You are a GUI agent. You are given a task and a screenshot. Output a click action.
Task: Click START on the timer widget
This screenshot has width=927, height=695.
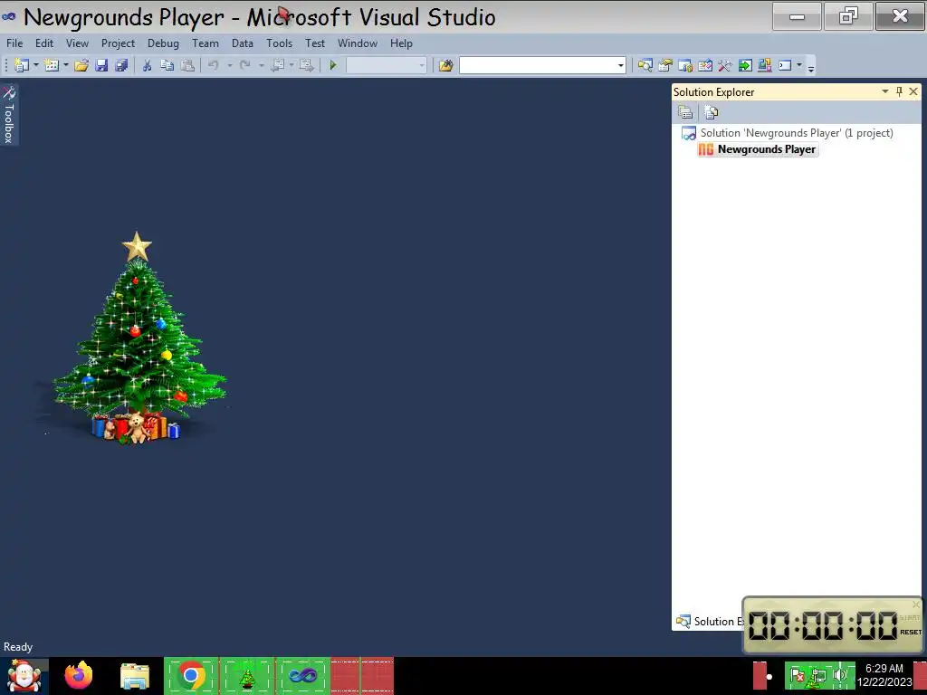(910, 617)
